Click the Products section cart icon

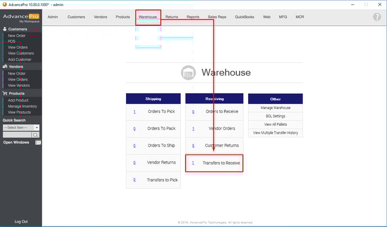pos(5,94)
